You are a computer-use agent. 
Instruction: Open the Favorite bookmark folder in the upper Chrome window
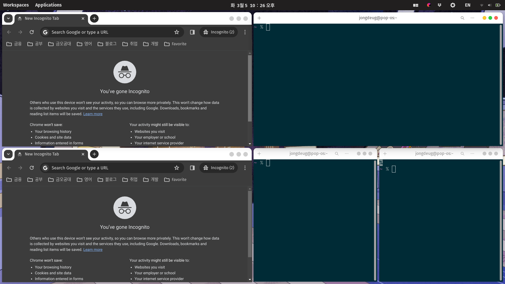(175, 44)
